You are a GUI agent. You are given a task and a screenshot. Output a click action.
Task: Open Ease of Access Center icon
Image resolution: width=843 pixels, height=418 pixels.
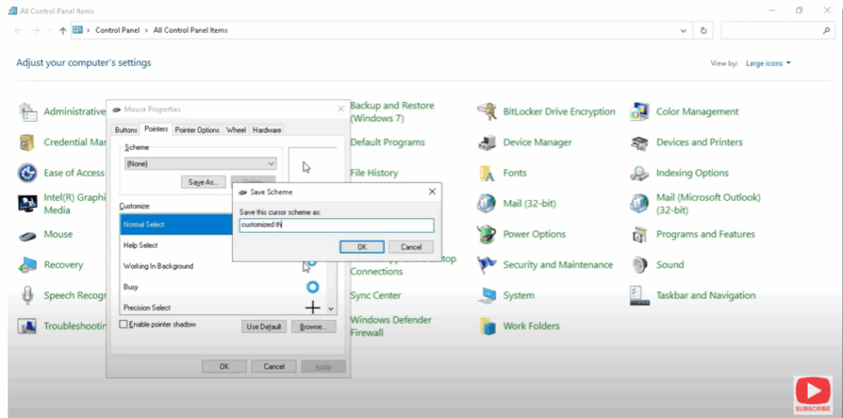[x=27, y=173]
